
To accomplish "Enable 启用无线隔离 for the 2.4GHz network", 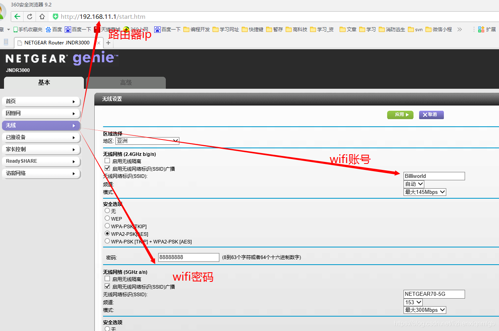I will click(x=107, y=161).
